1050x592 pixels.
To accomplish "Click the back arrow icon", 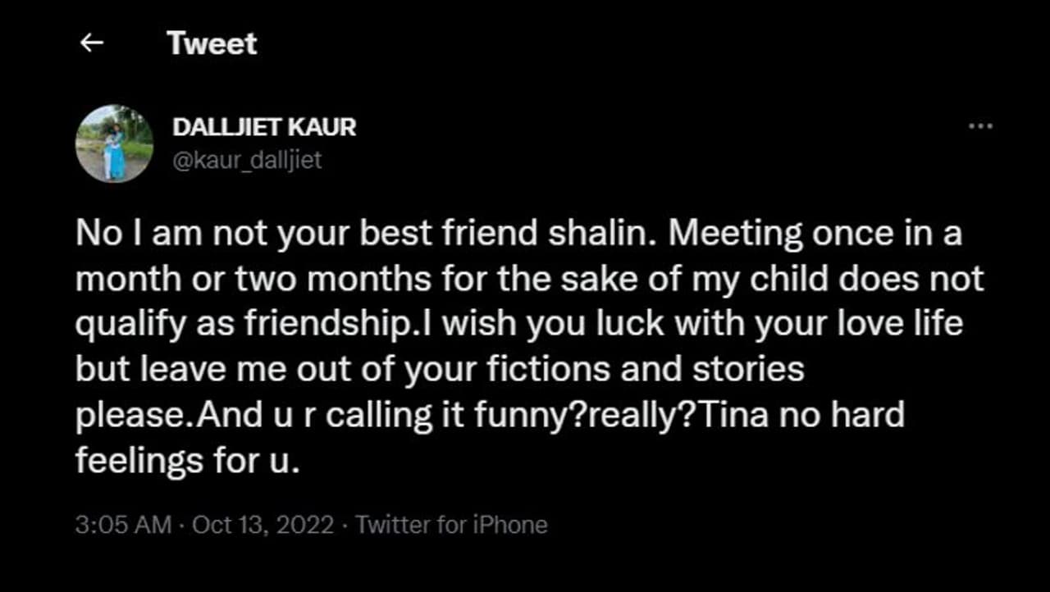I will [92, 43].
